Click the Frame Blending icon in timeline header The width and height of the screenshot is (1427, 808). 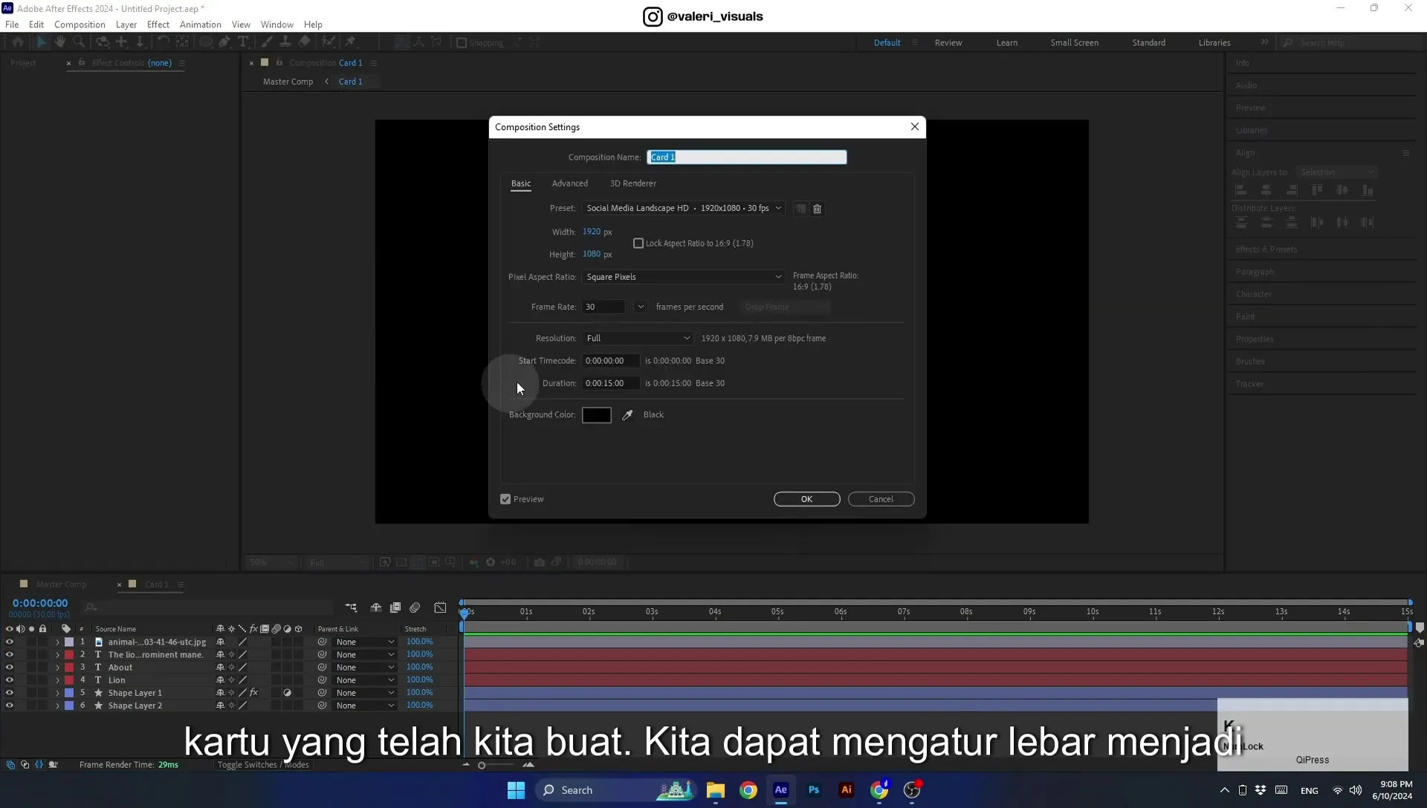(395, 607)
